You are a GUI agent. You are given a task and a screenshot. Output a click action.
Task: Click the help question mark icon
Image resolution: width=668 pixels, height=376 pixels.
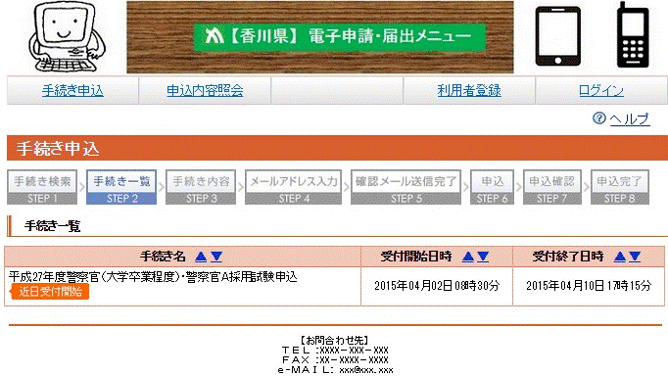(599, 117)
